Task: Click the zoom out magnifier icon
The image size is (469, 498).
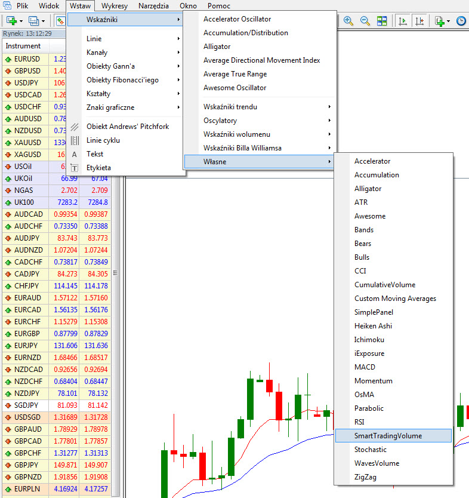Action: [365, 21]
